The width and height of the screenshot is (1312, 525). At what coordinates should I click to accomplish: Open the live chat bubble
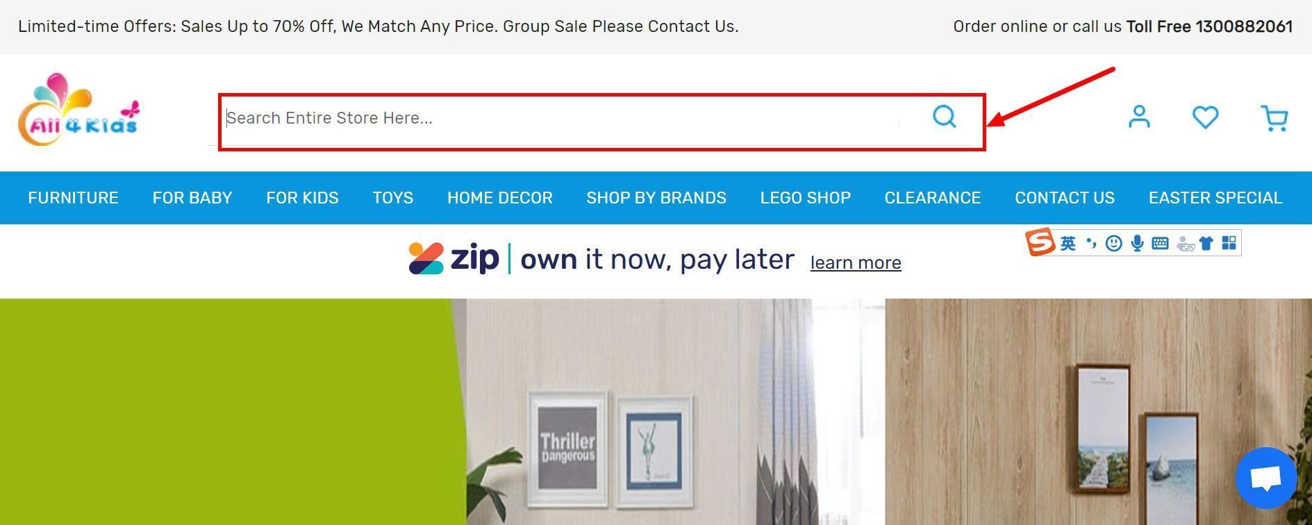(1266, 478)
